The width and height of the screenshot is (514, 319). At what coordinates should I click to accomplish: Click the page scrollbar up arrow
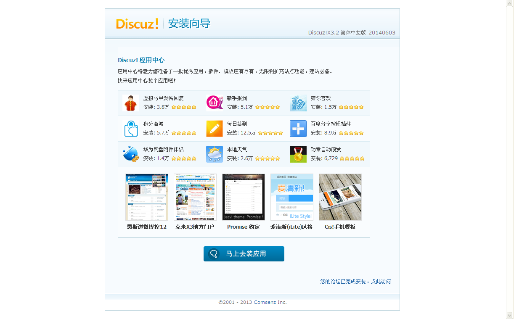point(510,3)
